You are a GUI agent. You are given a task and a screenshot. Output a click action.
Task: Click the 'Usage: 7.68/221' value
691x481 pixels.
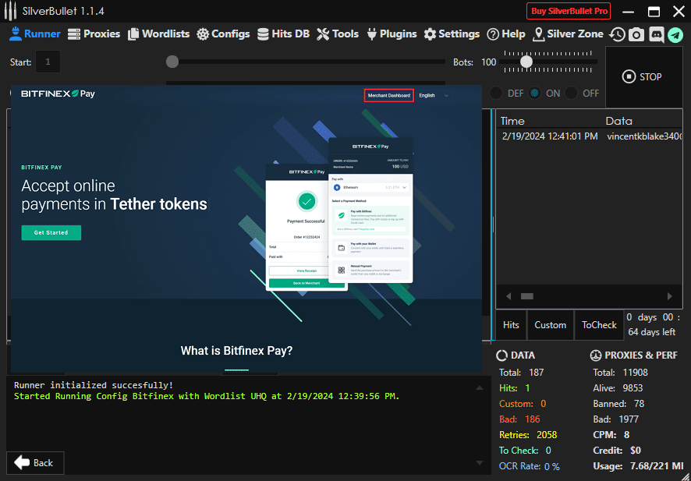pos(640,466)
